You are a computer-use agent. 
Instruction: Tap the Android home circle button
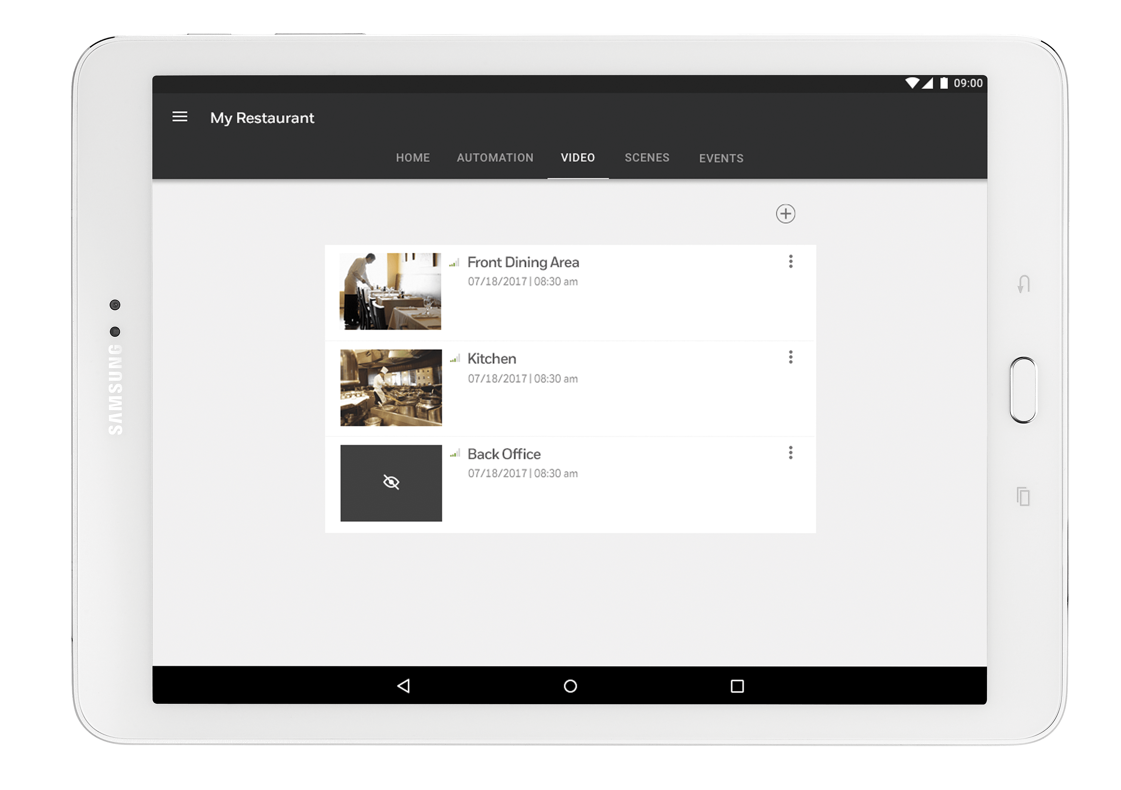coord(570,686)
